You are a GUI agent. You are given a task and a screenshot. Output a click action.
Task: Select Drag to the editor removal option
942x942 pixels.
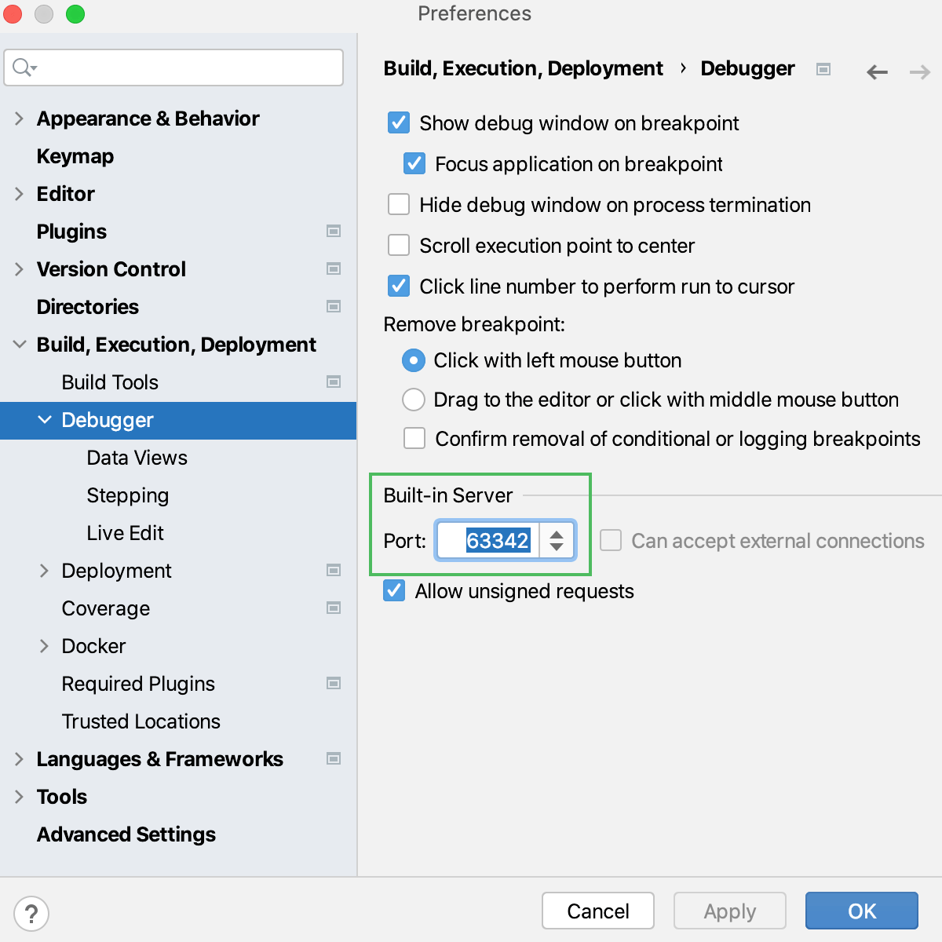(x=414, y=400)
